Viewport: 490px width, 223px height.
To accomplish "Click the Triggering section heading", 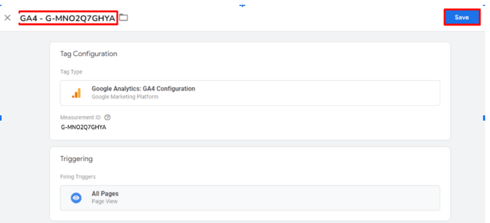I will coord(76,159).
